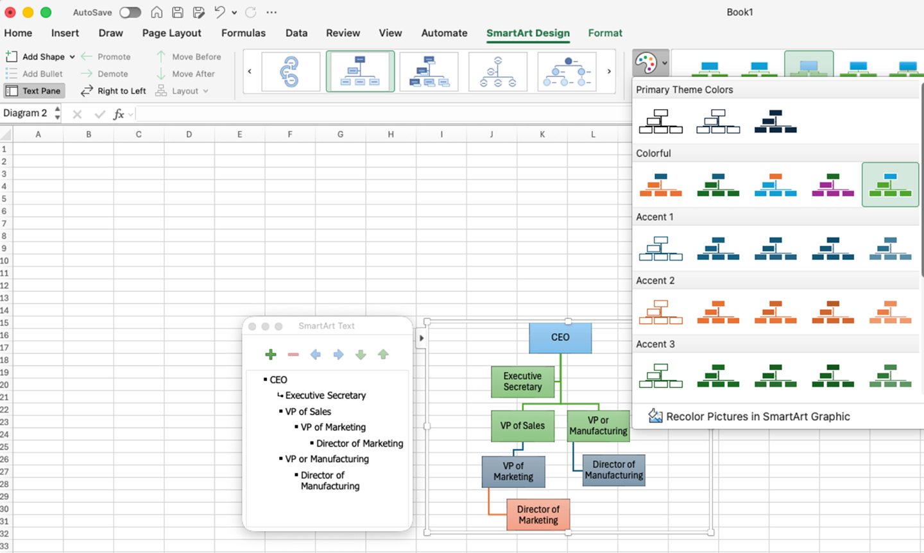Switch to the Home tab

tap(18, 33)
